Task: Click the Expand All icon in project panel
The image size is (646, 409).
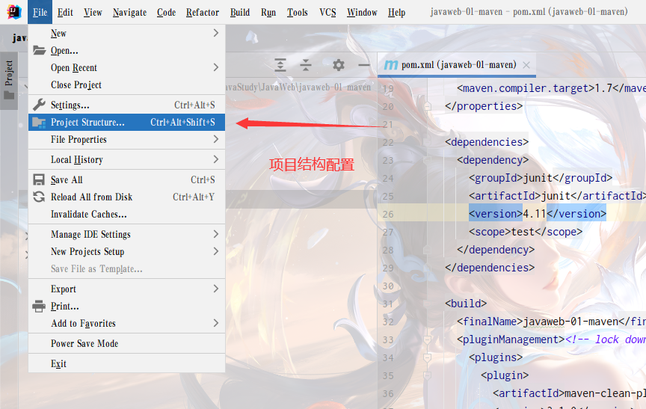Action: [x=280, y=65]
